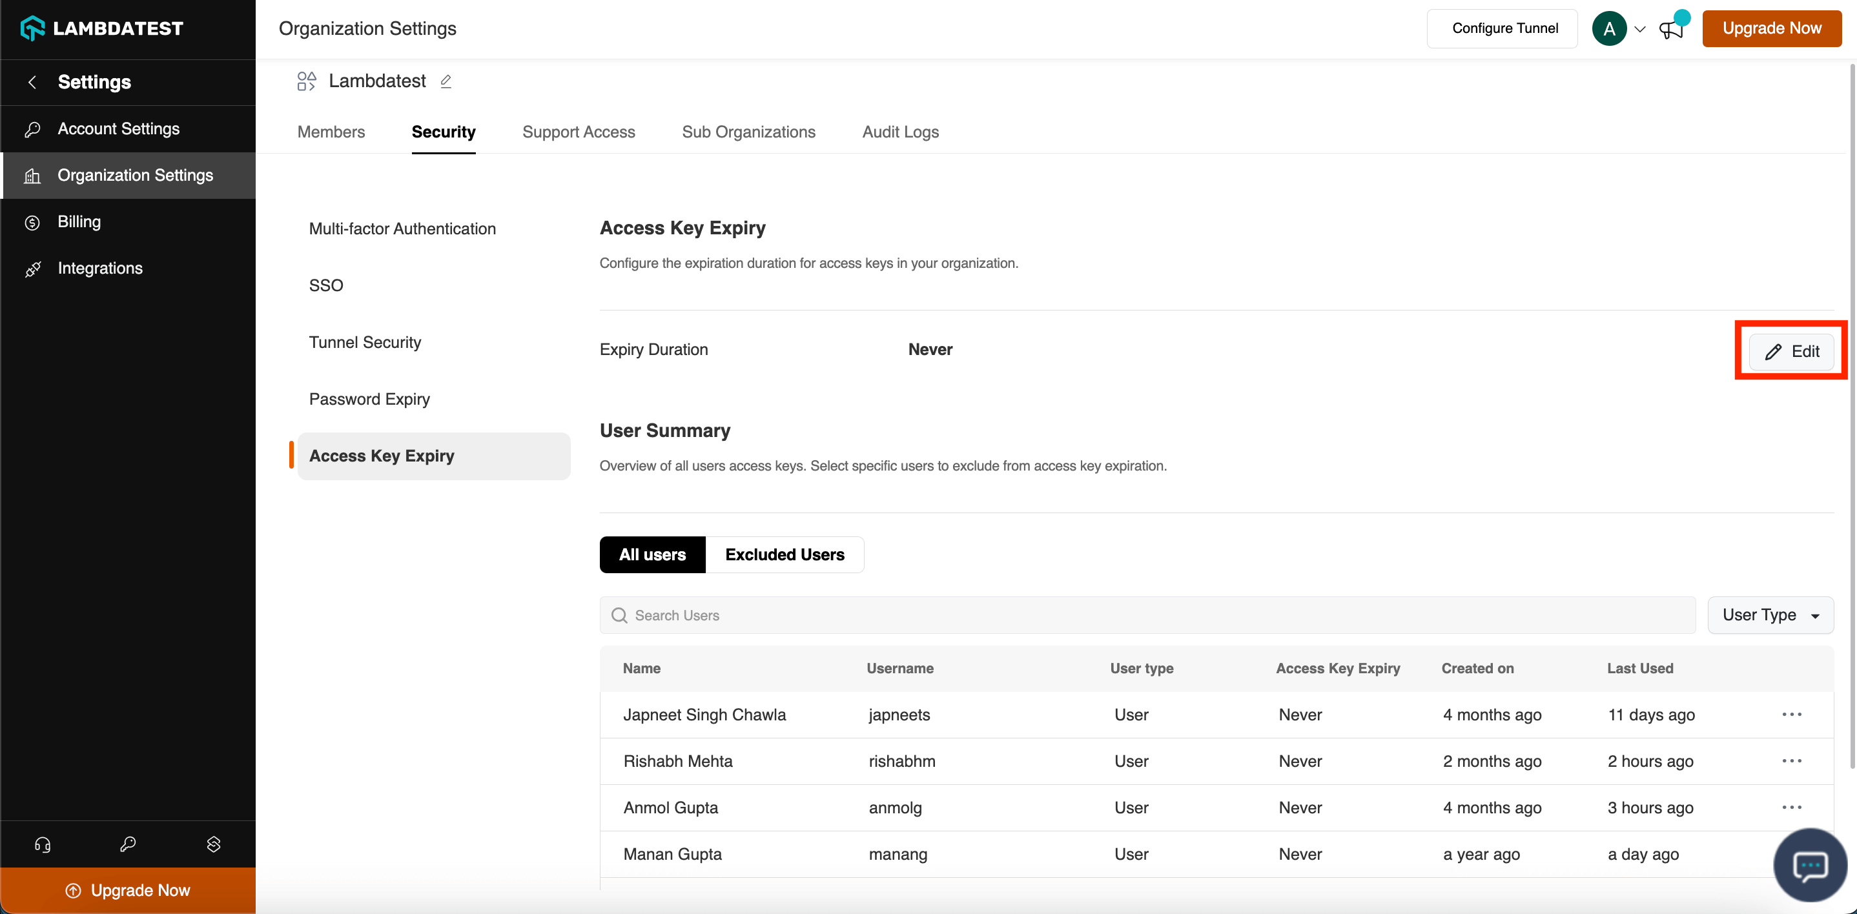Click Edit button for Expiry Duration
Screen dimensions: 1857x914
1791,351
